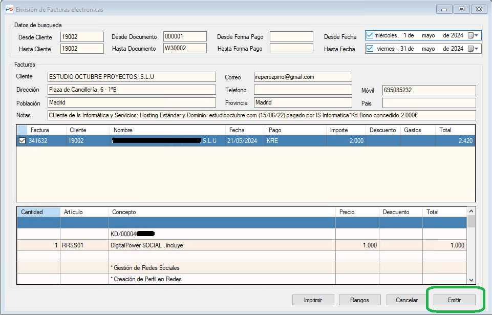Close the Emisión de Facturas window
492x315 pixels.
tap(479, 9)
